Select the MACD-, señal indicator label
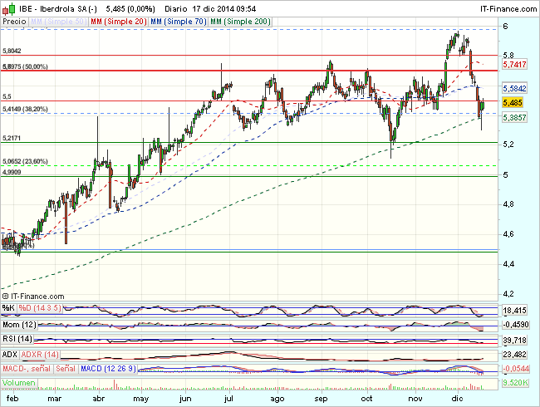Viewport: 540px width, 407px height. 27,369
